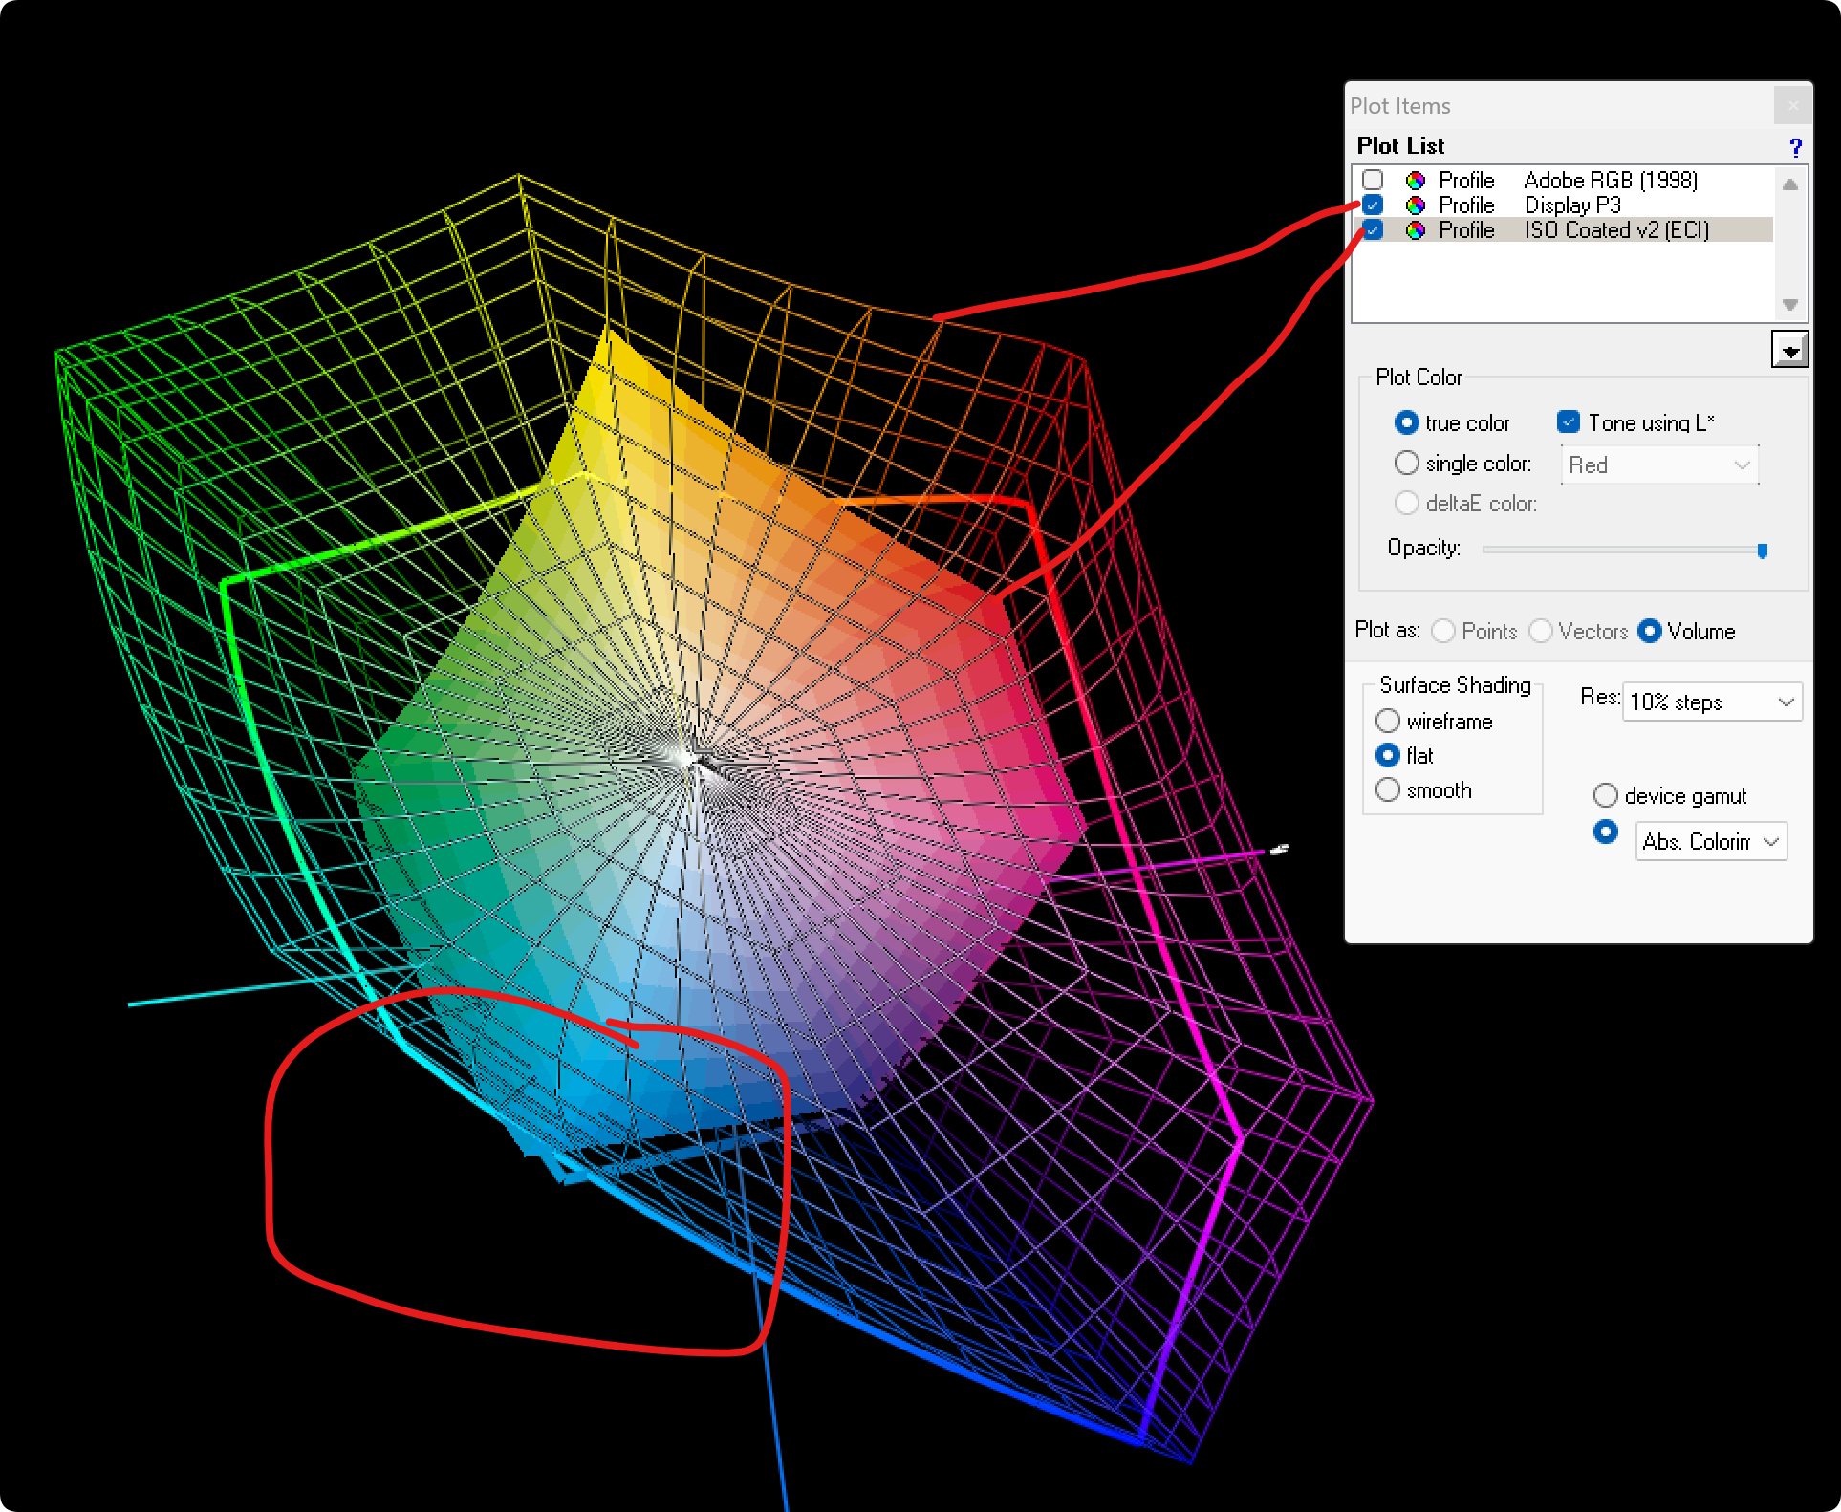Click the blue help question mark icon

[x=1795, y=147]
